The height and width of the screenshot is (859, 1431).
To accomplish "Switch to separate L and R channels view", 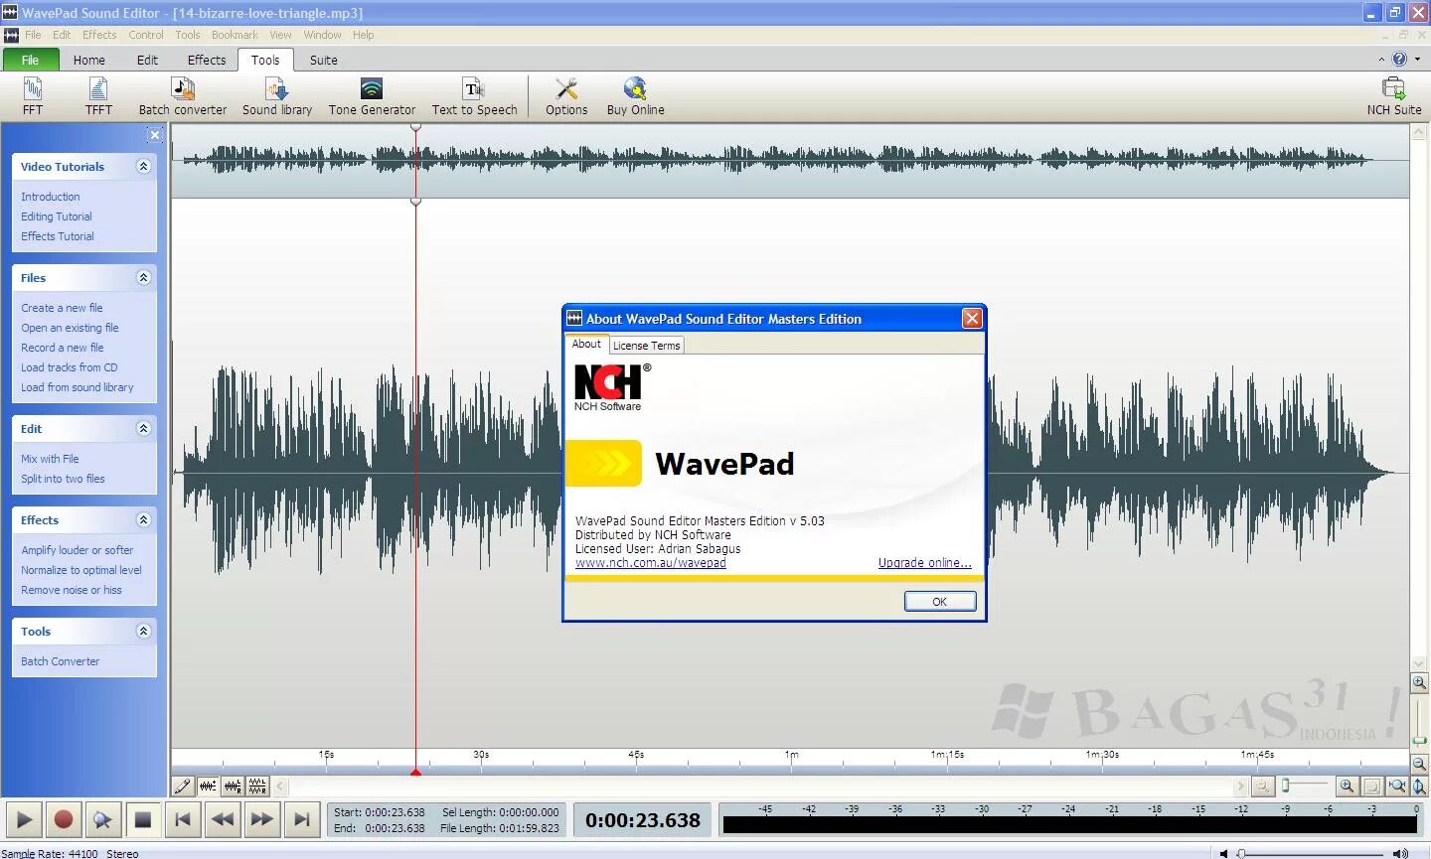I will [x=257, y=787].
